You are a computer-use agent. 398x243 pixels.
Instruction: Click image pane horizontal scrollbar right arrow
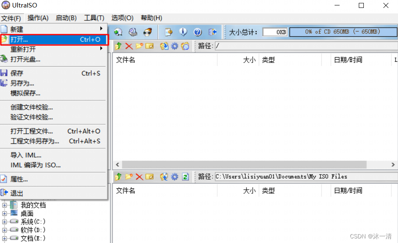(393, 165)
